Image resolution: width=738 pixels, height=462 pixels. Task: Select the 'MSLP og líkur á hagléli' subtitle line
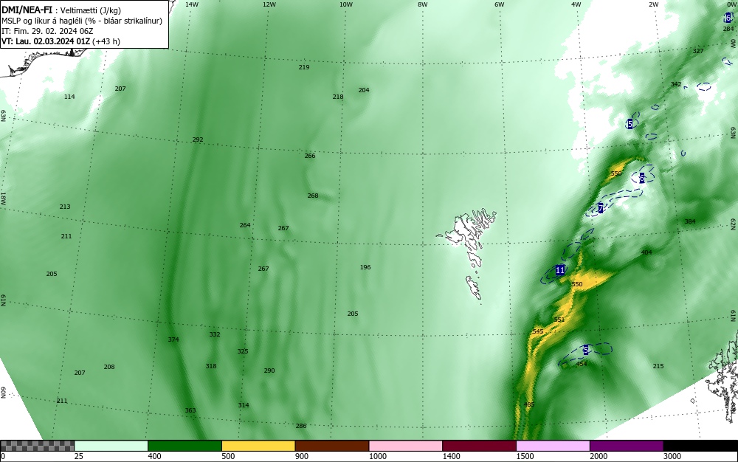(82, 21)
